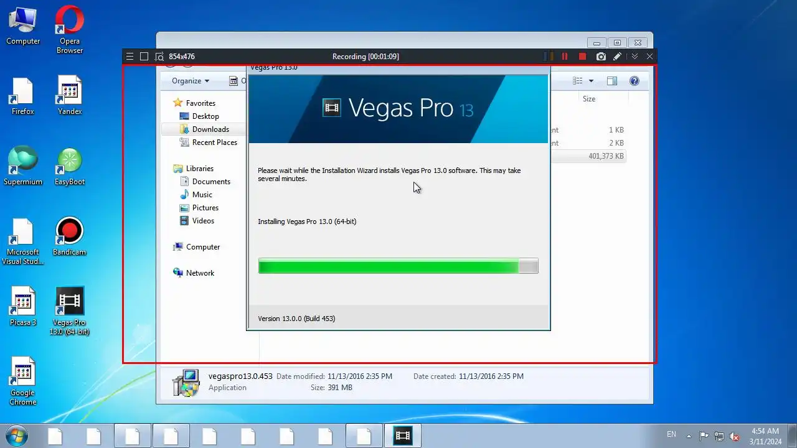The width and height of the screenshot is (797, 448).
Task: Open the Documents library
Action: coord(211,182)
